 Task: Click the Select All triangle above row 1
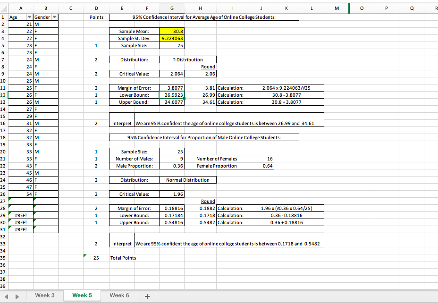pyautogui.click(x=3, y=8)
